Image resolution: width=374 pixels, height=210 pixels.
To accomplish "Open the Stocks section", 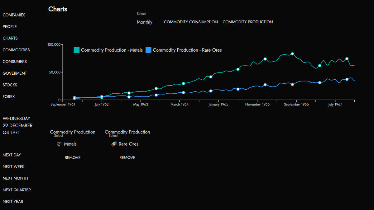I will (x=10, y=85).
